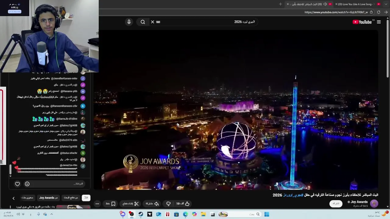Select the Arabic live stream browser tab
The image size is (390, 219).
(309, 4)
